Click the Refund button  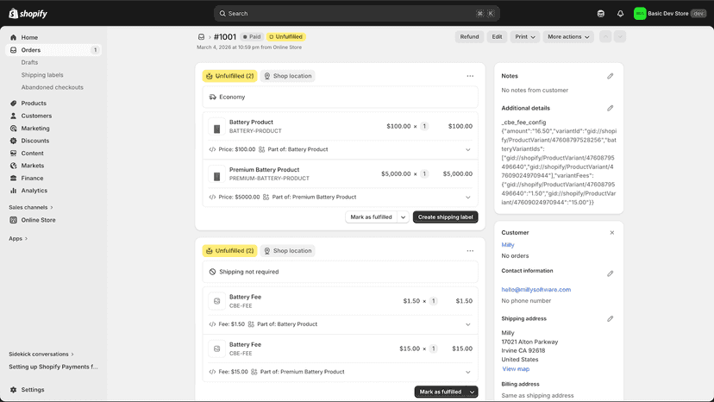point(469,36)
